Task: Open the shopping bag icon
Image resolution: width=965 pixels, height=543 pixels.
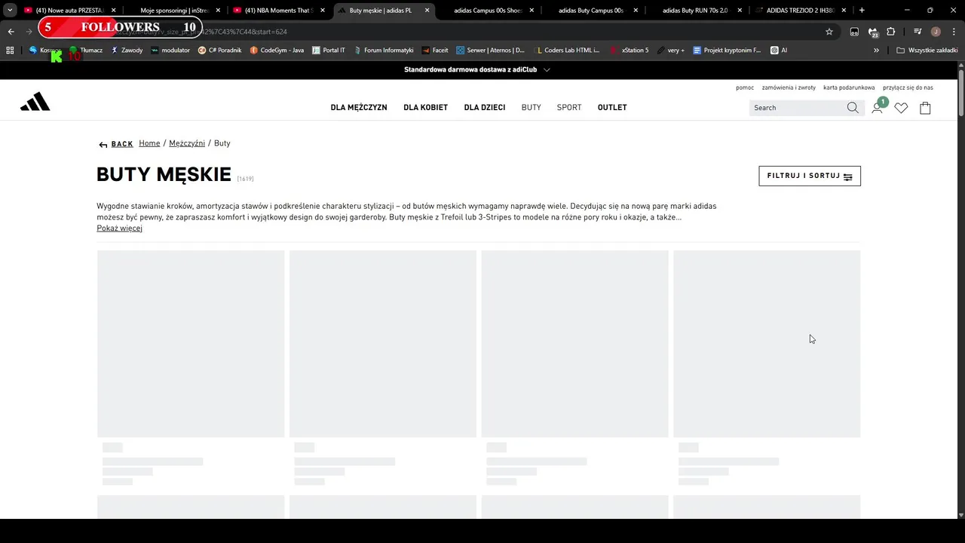Action: tap(925, 108)
